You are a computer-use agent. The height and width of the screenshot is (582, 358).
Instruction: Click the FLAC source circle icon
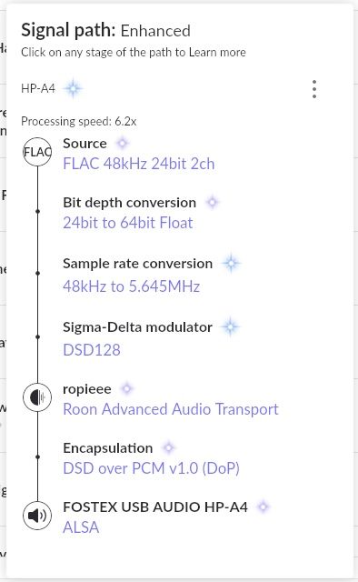(x=37, y=152)
